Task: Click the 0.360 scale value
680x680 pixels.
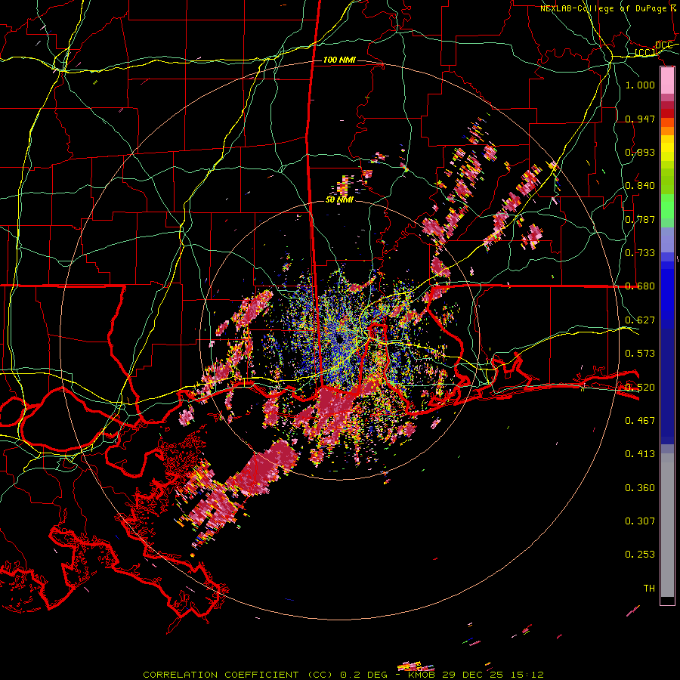Action: (640, 488)
